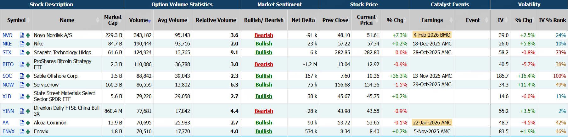This screenshot has height=137, width=568.
Task: Click the Symbol column sort arrows
Action: [x=28, y=20]
